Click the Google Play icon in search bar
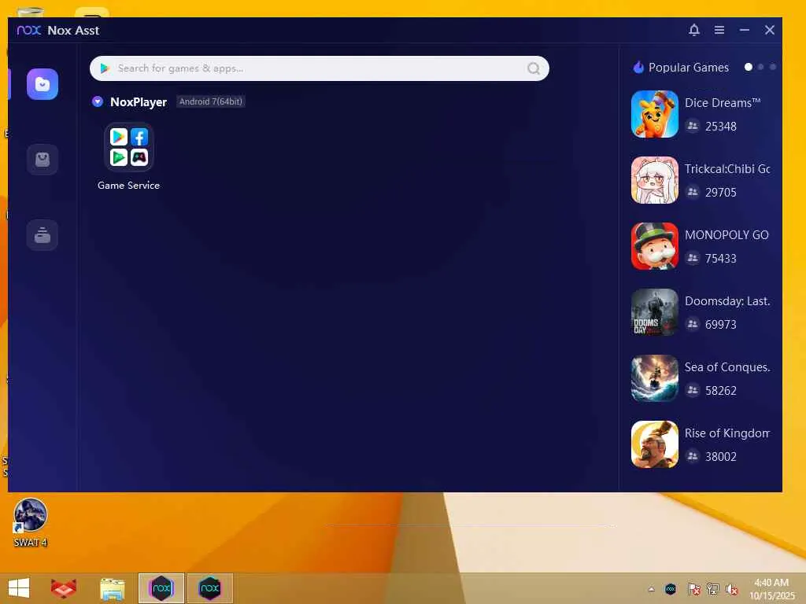The width and height of the screenshot is (806, 604). (105, 68)
